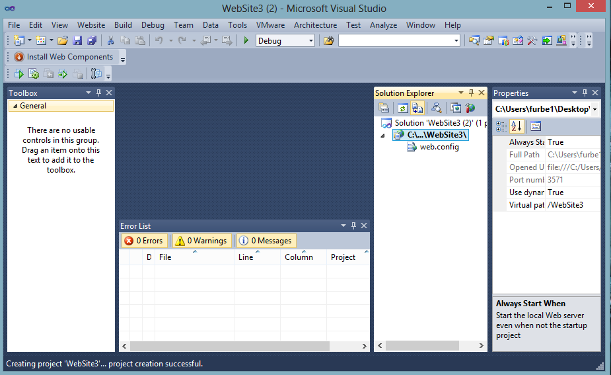Click the Redo arrow icon

point(182,40)
